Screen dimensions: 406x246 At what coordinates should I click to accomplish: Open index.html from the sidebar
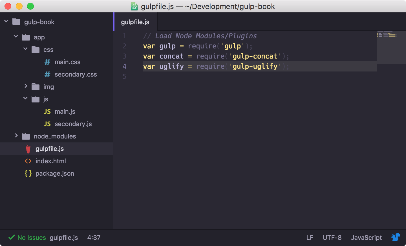click(x=50, y=161)
